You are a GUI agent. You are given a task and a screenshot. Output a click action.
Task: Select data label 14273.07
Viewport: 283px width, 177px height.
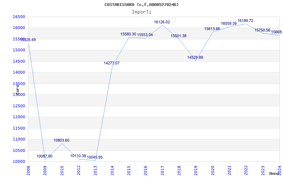click(111, 63)
